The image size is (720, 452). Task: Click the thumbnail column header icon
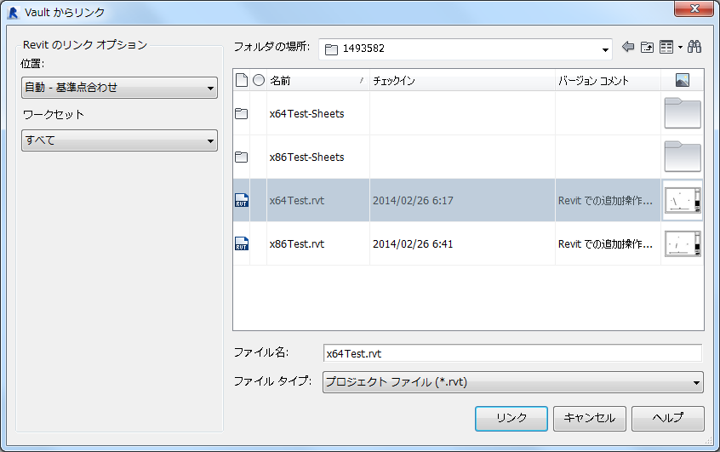pos(683,80)
